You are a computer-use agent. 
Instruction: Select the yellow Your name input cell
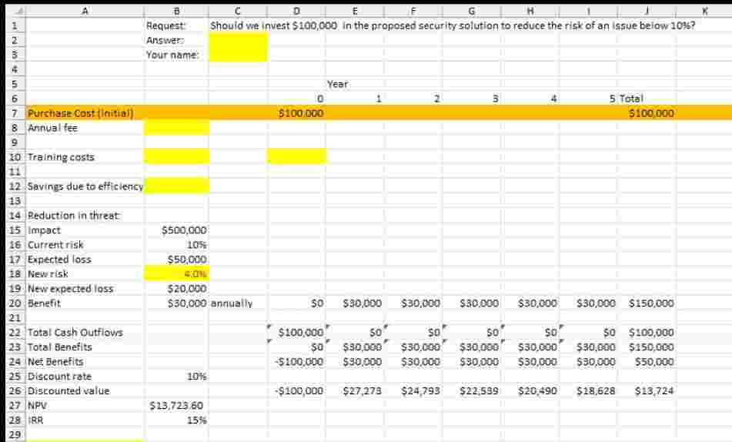[238, 55]
